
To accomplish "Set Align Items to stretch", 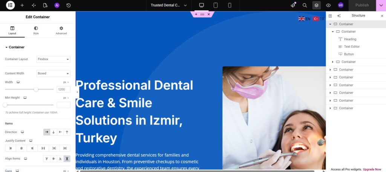I will (x=67, y=159).
